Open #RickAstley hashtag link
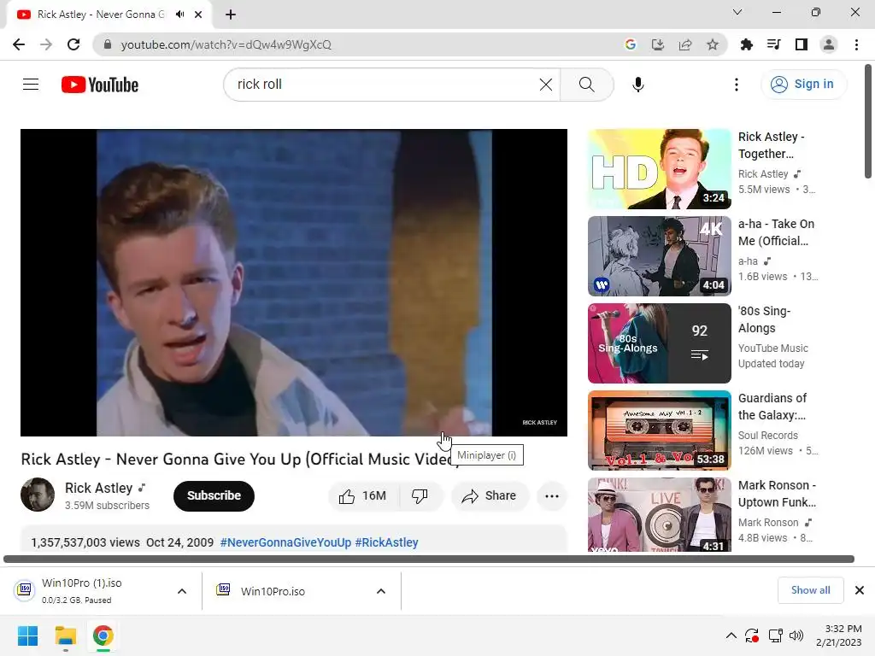Image resolution: width=875 pixels, height=656 pixels. [387, 542]
